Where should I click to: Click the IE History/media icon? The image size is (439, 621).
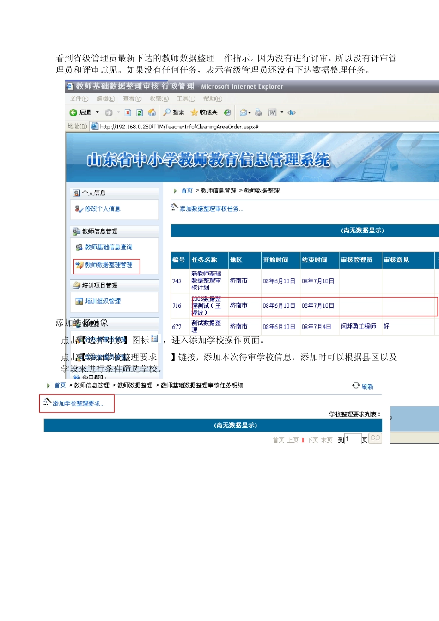(227, 112)
